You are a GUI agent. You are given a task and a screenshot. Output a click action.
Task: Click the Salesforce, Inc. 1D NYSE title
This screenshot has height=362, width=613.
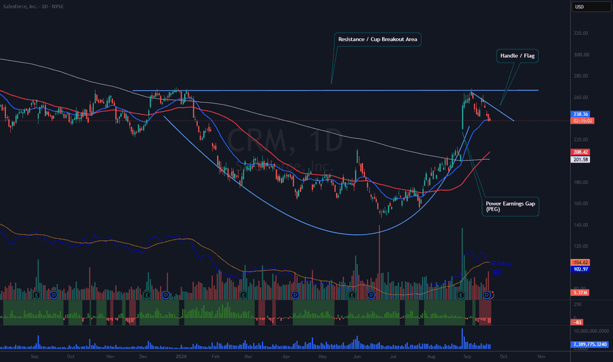coord(34,7)
